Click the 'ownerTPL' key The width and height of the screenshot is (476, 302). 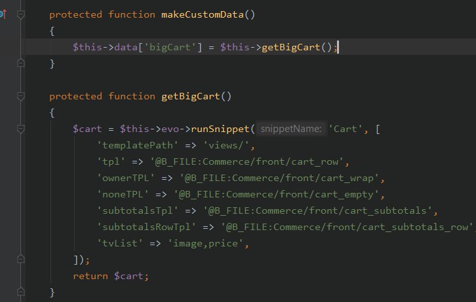pyautogui.click(x=126, y=178)
